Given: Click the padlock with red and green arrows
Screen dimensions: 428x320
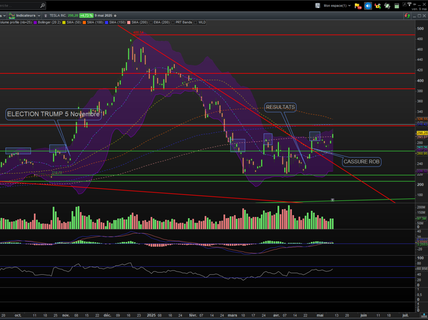Looking at the screenshot, I should 378,6.
